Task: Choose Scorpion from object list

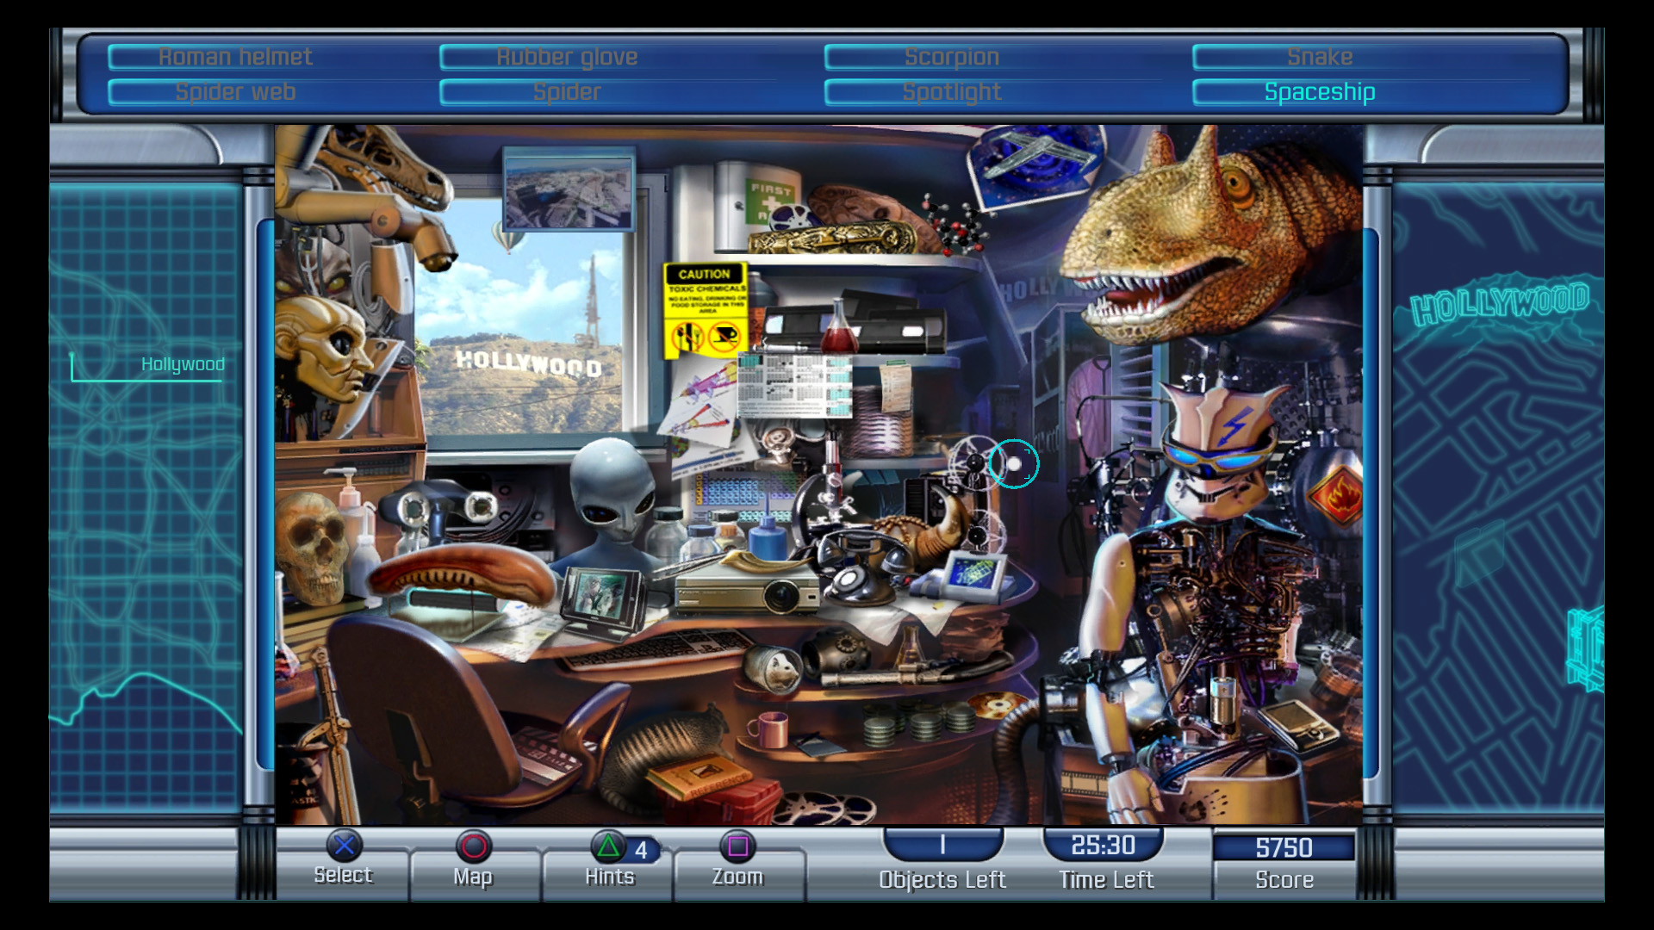Action: 951,57
